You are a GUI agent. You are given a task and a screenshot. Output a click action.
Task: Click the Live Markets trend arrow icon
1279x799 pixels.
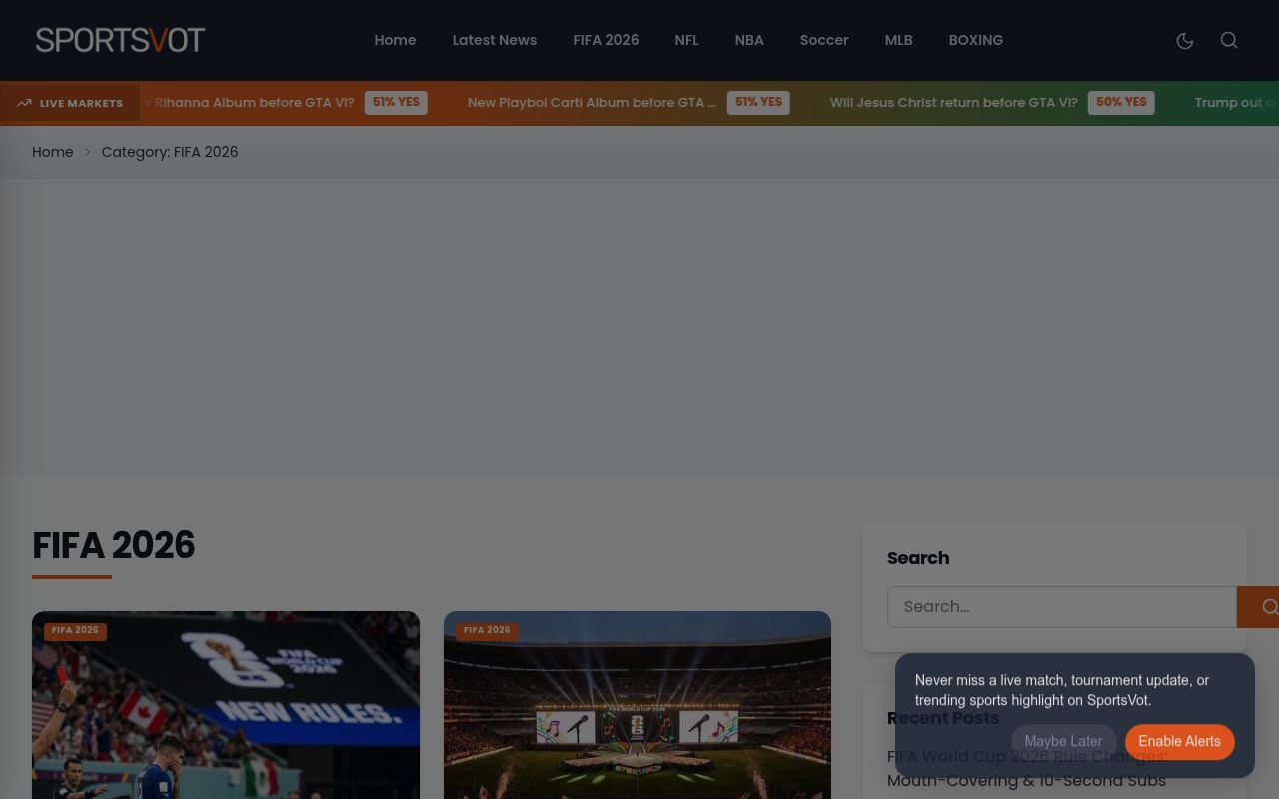(x=24, y=103)
